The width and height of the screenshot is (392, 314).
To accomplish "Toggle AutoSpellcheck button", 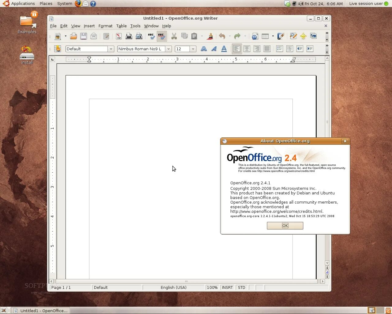I will [161, 36].
